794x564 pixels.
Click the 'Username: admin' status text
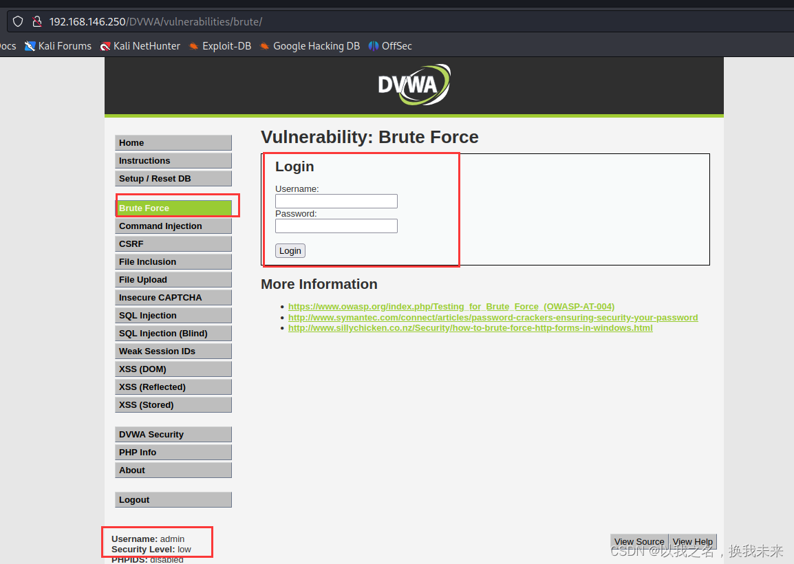(x=148, y=539)
